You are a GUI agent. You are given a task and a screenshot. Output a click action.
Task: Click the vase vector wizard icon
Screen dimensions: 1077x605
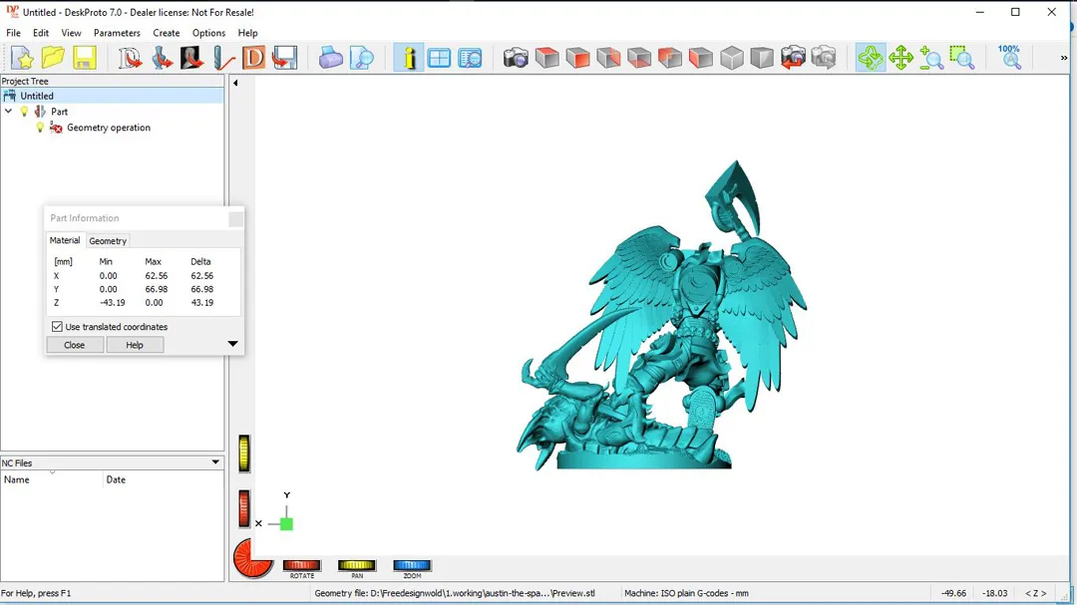[x=162, y=58]
